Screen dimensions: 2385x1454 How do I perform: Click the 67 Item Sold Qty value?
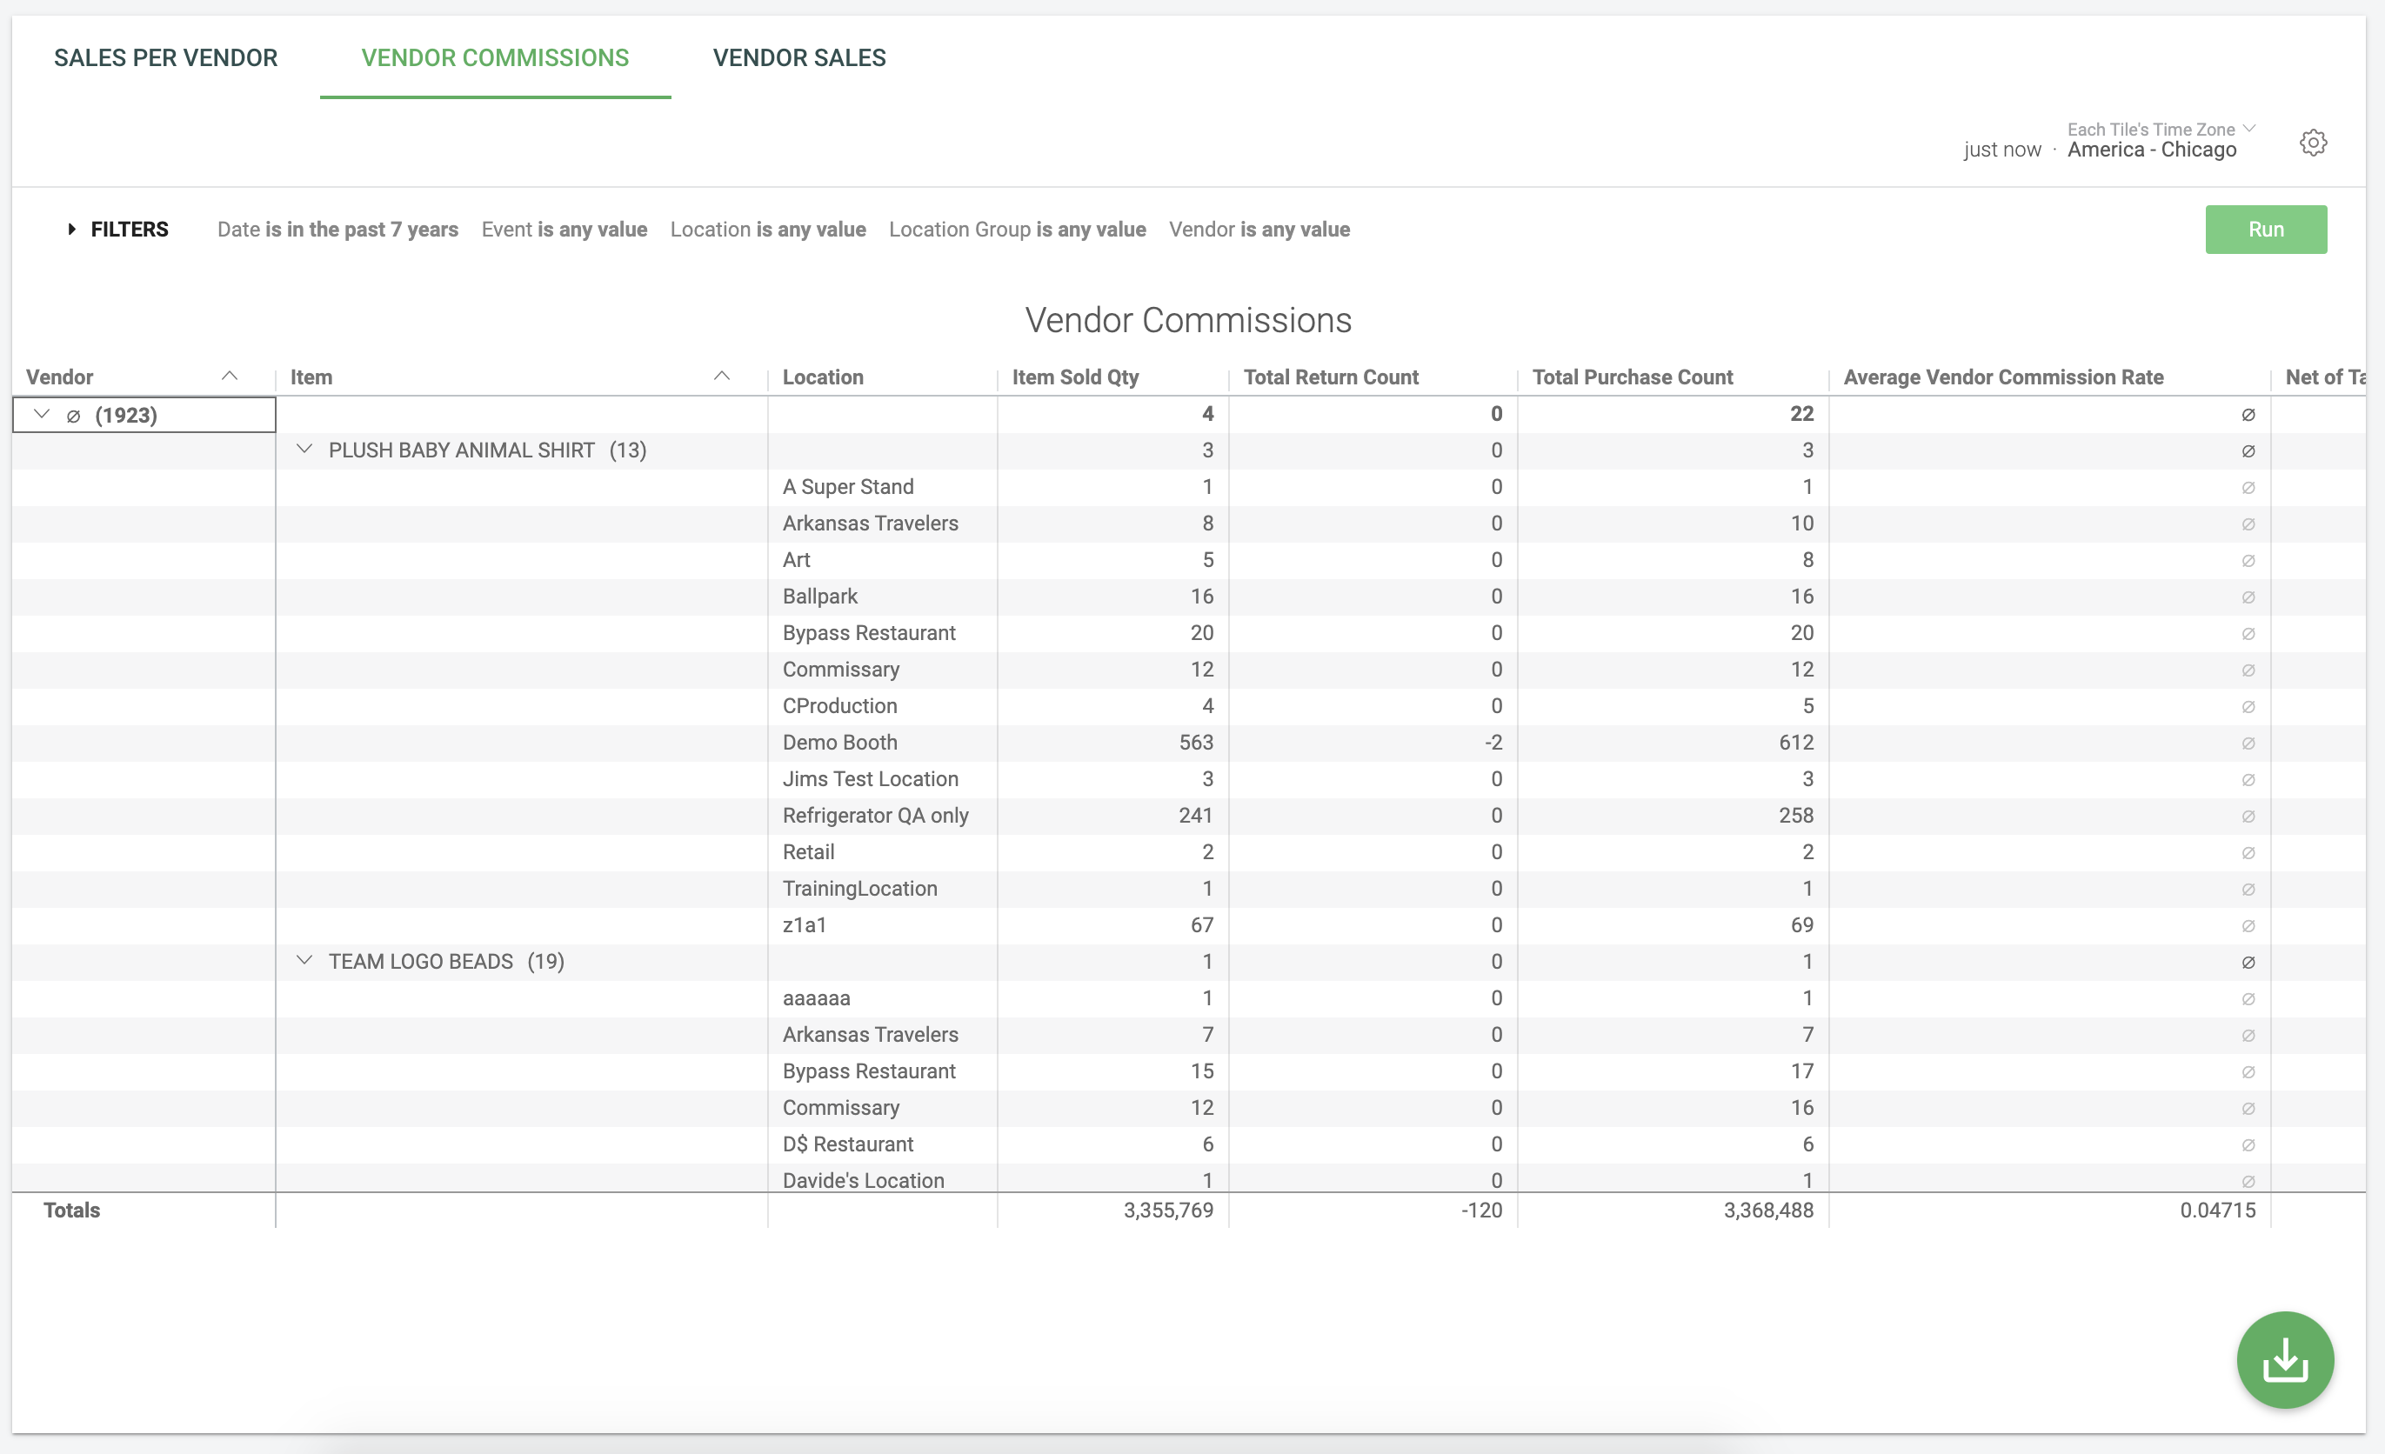[1201, 924]
